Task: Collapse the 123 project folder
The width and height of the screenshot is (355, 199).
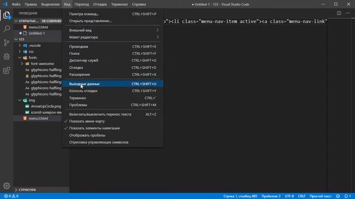Action: 16,39
